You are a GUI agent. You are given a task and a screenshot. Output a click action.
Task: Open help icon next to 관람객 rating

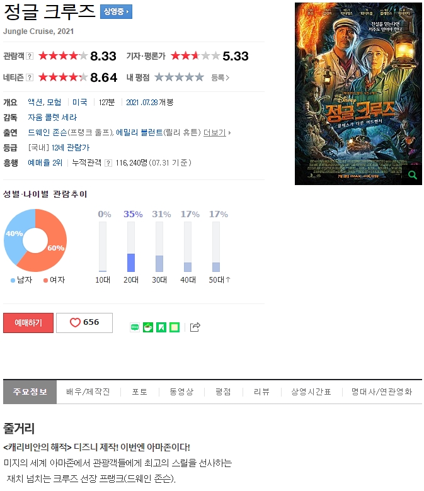30,56
